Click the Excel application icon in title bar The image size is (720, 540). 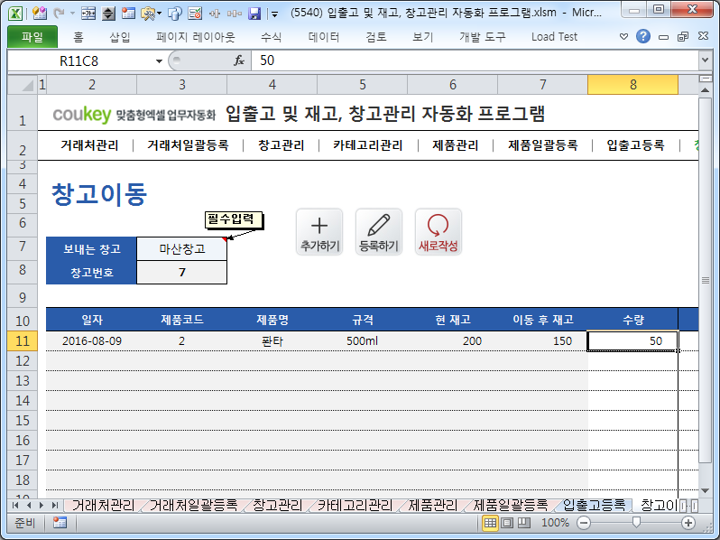tap(15, 13)
